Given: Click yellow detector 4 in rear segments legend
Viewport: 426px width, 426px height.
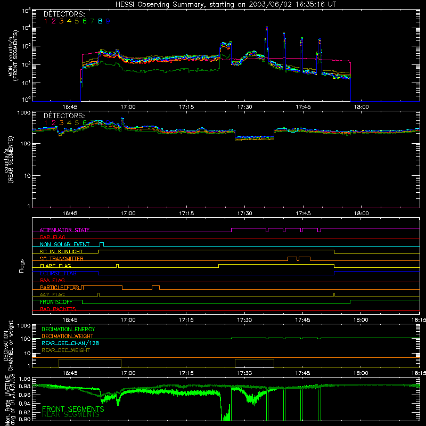Looking at the screenshot, I should click(x=69, y=123).
